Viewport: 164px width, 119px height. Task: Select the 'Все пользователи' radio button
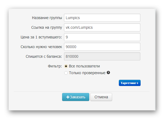pyautogui.click(x=66, y=66)
